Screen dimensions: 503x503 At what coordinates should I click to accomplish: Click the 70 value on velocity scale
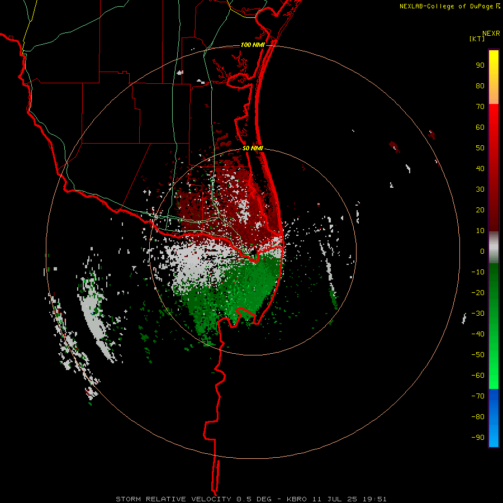coord(480,107)
